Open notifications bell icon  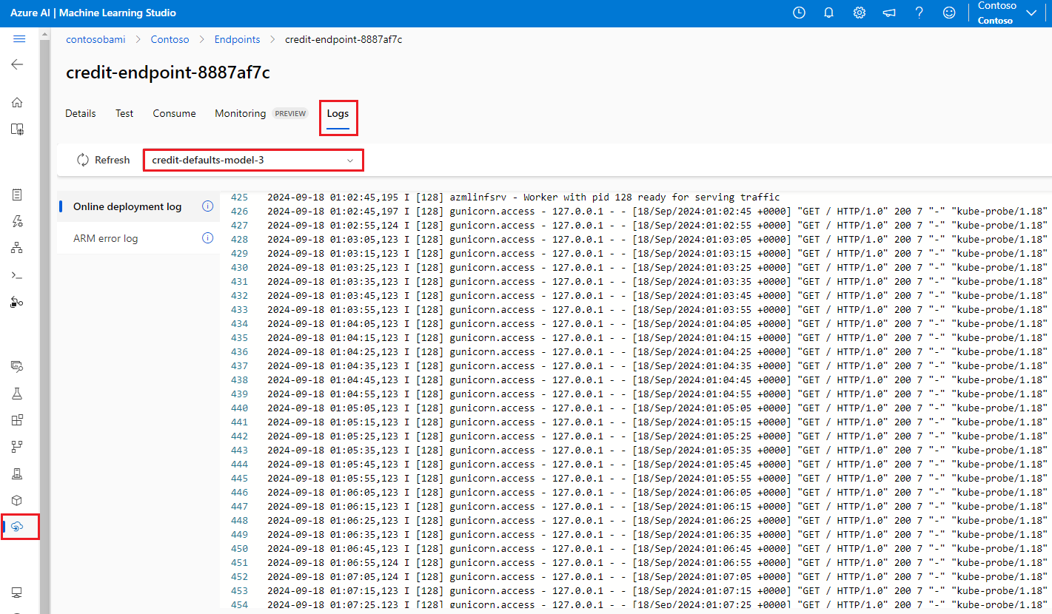(829, 13)
